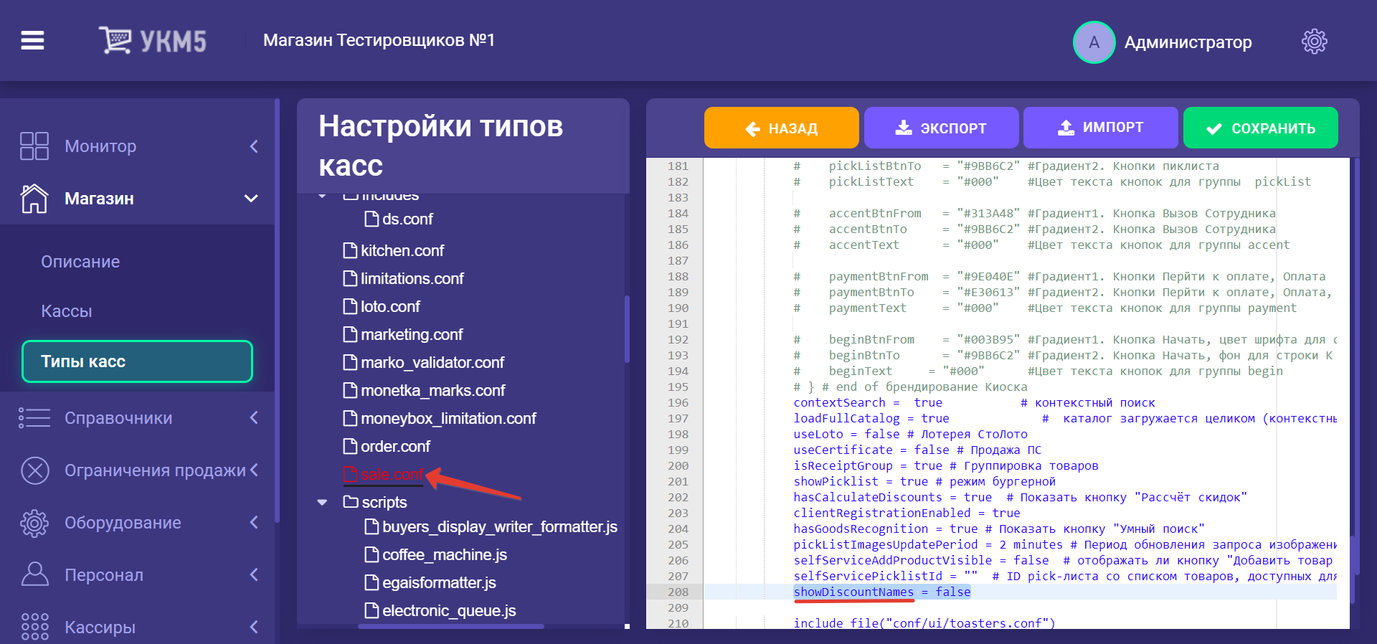
Task: Expand the Справочники menu chevron
Action: click(x=254, y=417)
